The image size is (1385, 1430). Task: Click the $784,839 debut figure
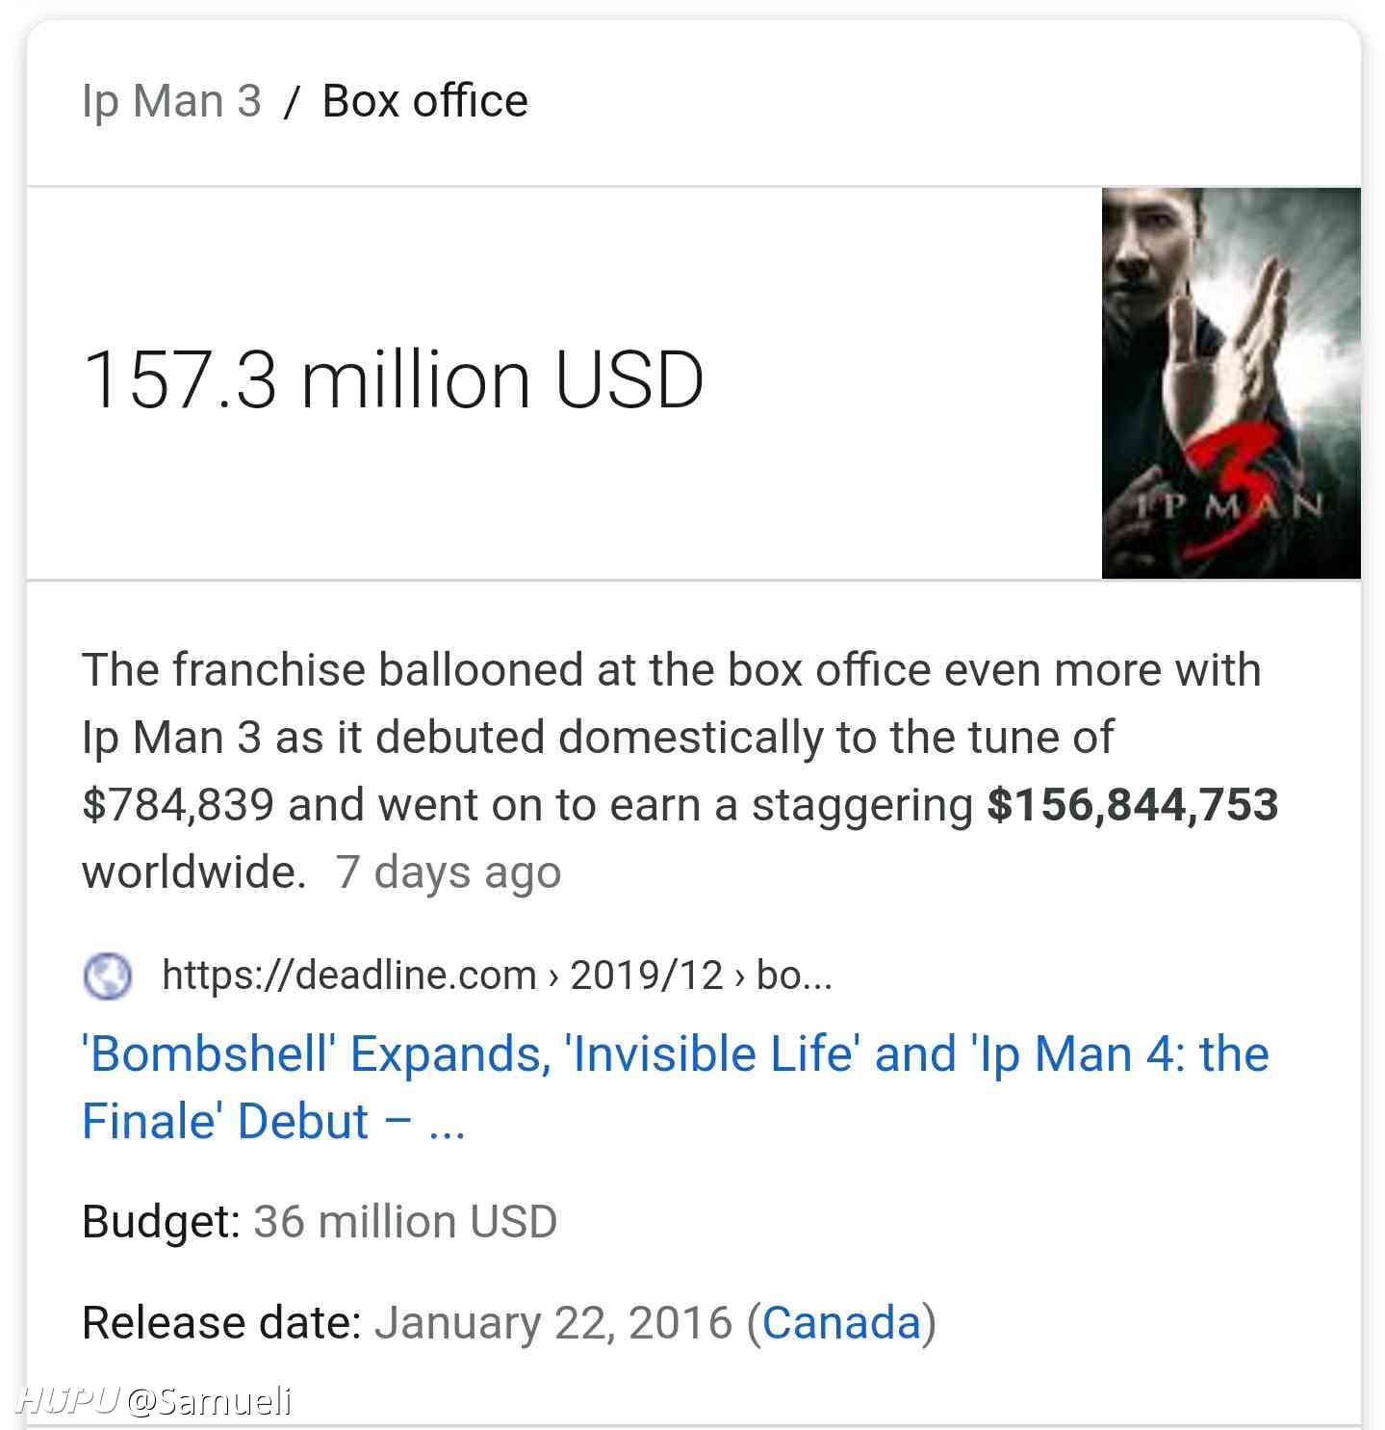178,805
